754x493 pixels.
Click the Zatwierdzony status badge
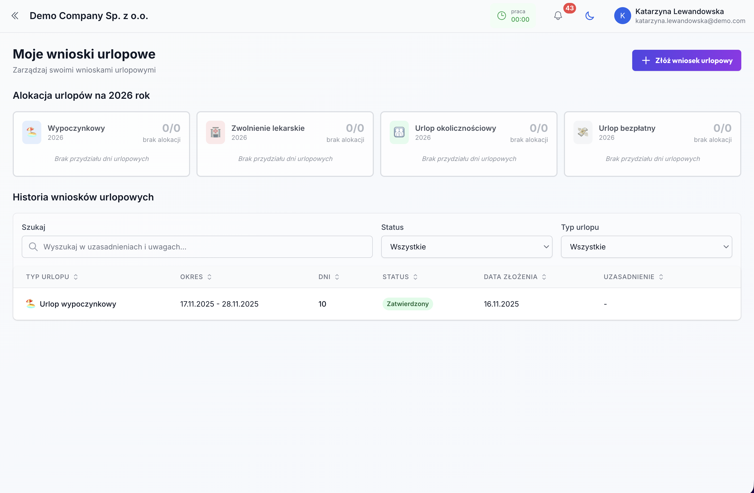[407, 304]
